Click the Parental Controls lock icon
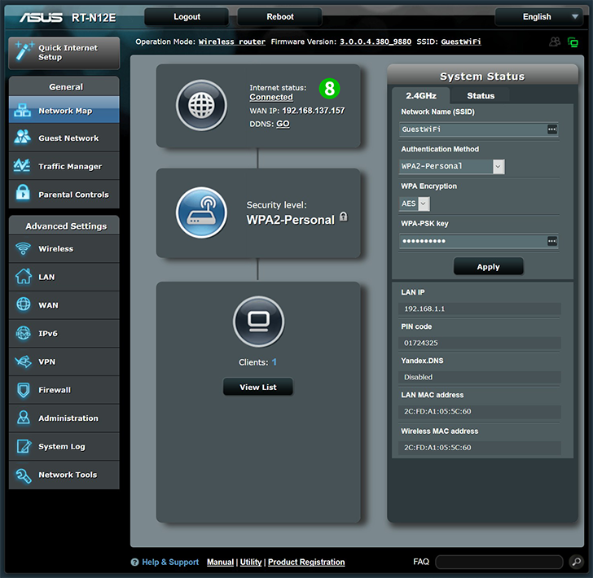The width and height of the screenshot is (593, 578). coord(23,193)
